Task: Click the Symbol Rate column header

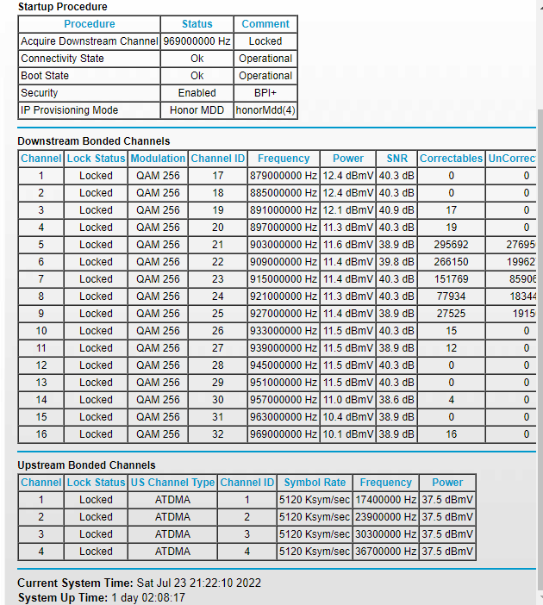Action: (x=315, y=483)
